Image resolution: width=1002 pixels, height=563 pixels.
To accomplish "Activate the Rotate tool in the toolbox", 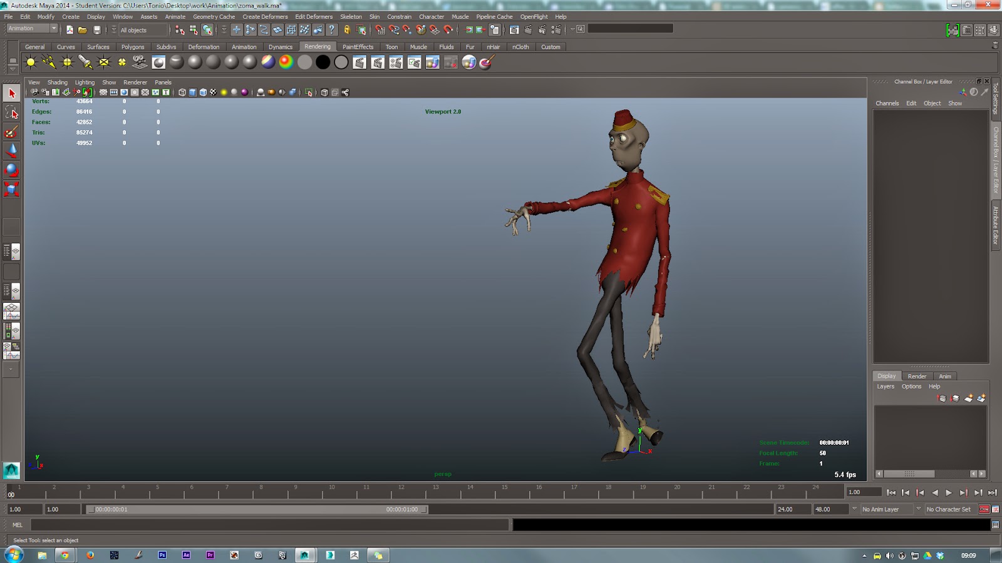I will 11,170.
